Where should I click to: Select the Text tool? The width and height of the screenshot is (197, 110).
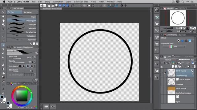pyautogui.click(x=3, y=89)
